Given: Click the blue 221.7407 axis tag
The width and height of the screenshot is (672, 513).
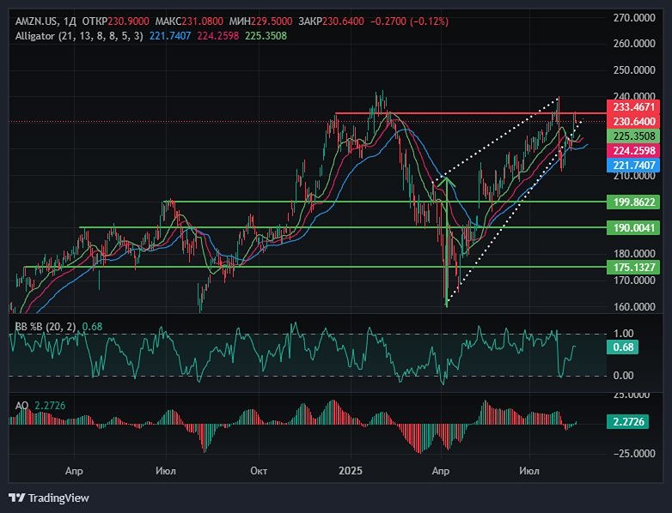Looking at the screenshot, I should (x=634, y=166).
